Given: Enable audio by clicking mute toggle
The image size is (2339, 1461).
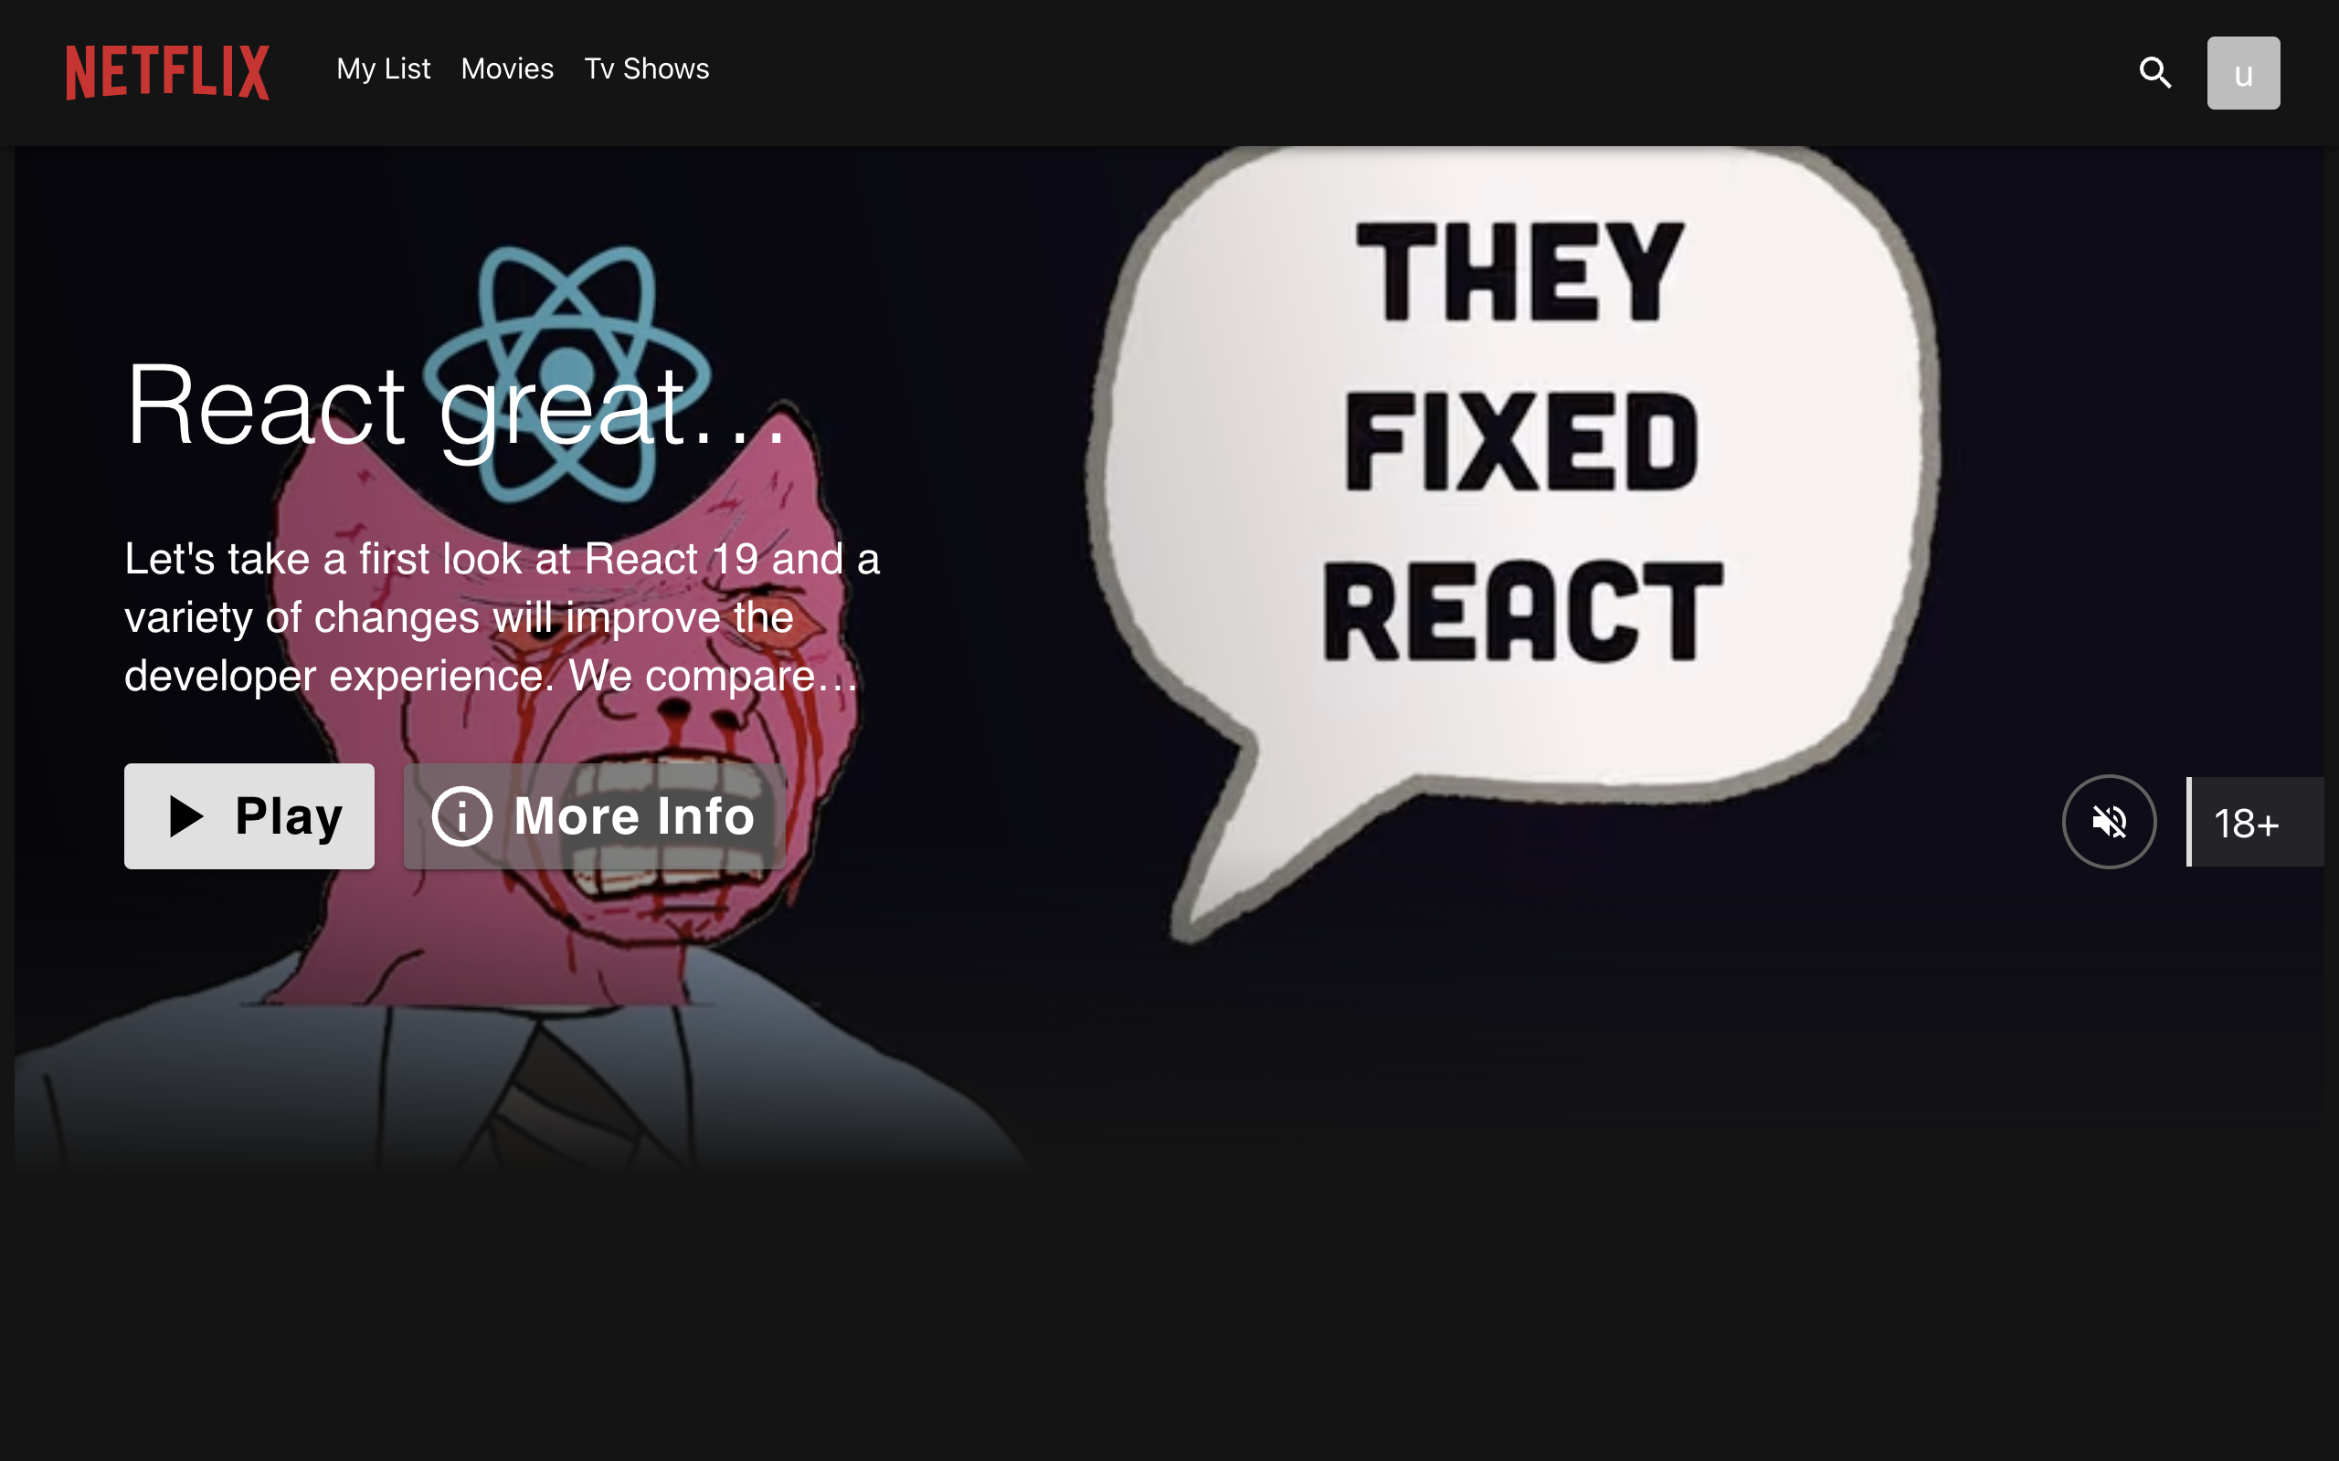Looking at the screenshot, I should tap(2110, 822).
